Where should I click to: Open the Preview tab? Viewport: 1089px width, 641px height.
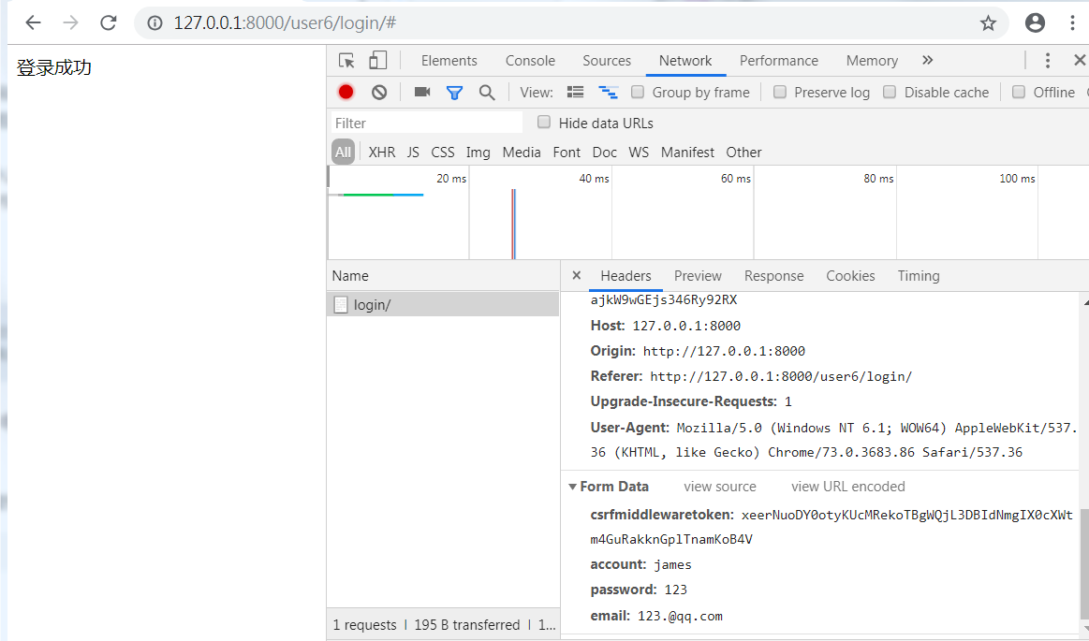click(698, 275)
